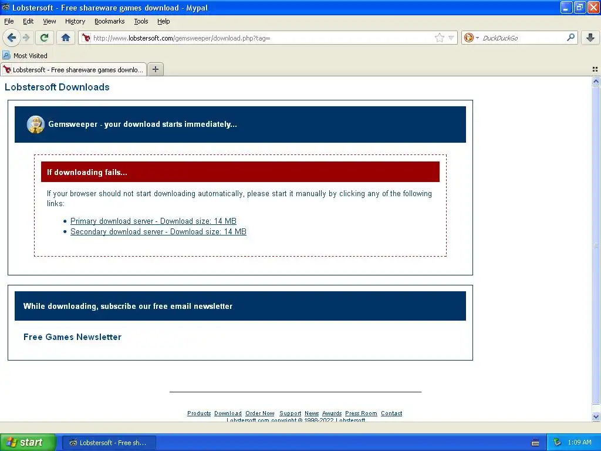
Task: Open the Awards footer link
Action: (x=332, y=413)
